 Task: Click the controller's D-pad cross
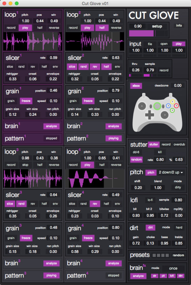150,115
